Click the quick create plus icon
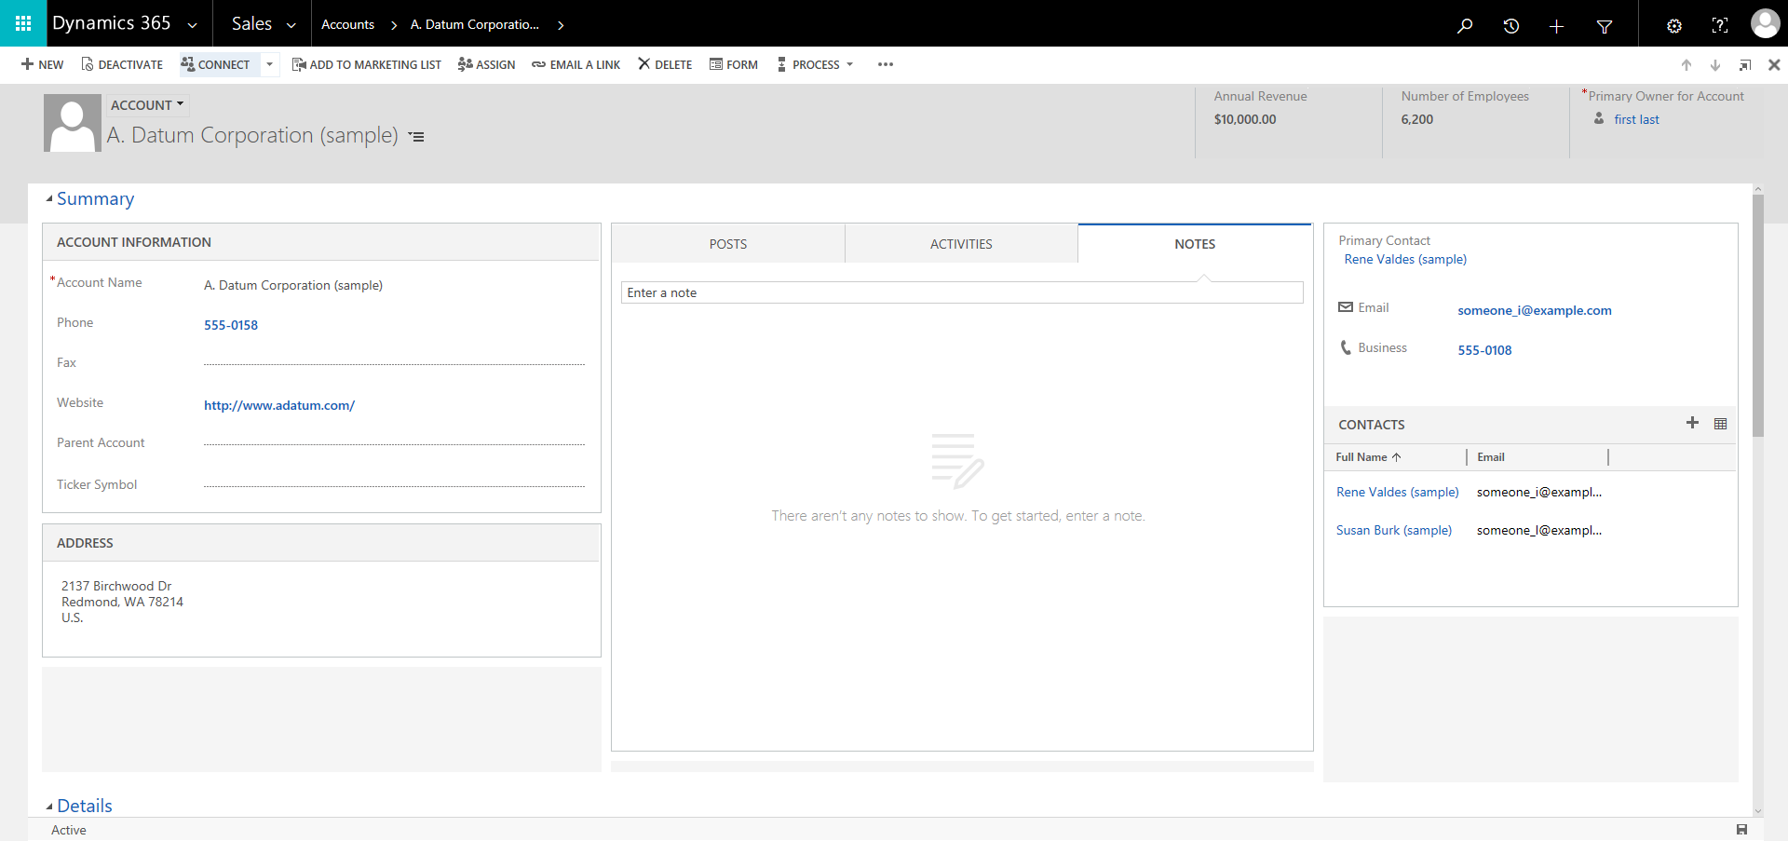 click(1556, 26)
